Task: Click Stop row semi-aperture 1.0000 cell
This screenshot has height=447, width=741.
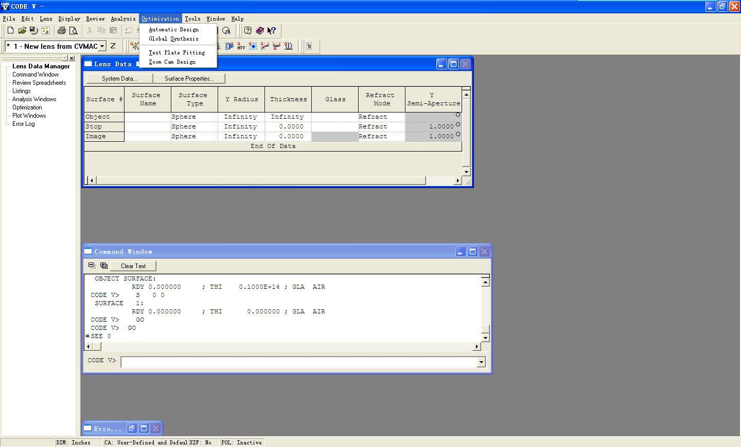Action: [x=433, y=127]
